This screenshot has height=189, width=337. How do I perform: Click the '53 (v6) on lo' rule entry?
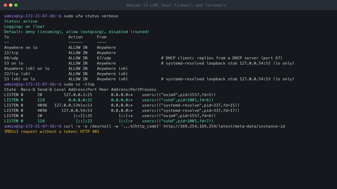[20, 79]
